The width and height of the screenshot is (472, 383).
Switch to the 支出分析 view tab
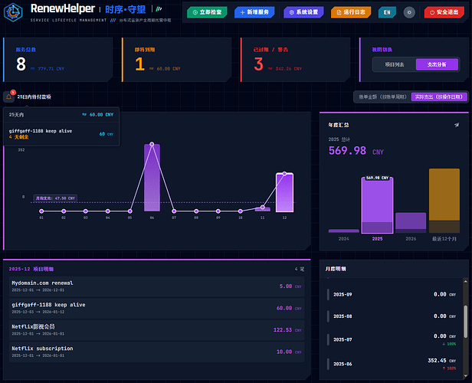(x=437, y=64)
